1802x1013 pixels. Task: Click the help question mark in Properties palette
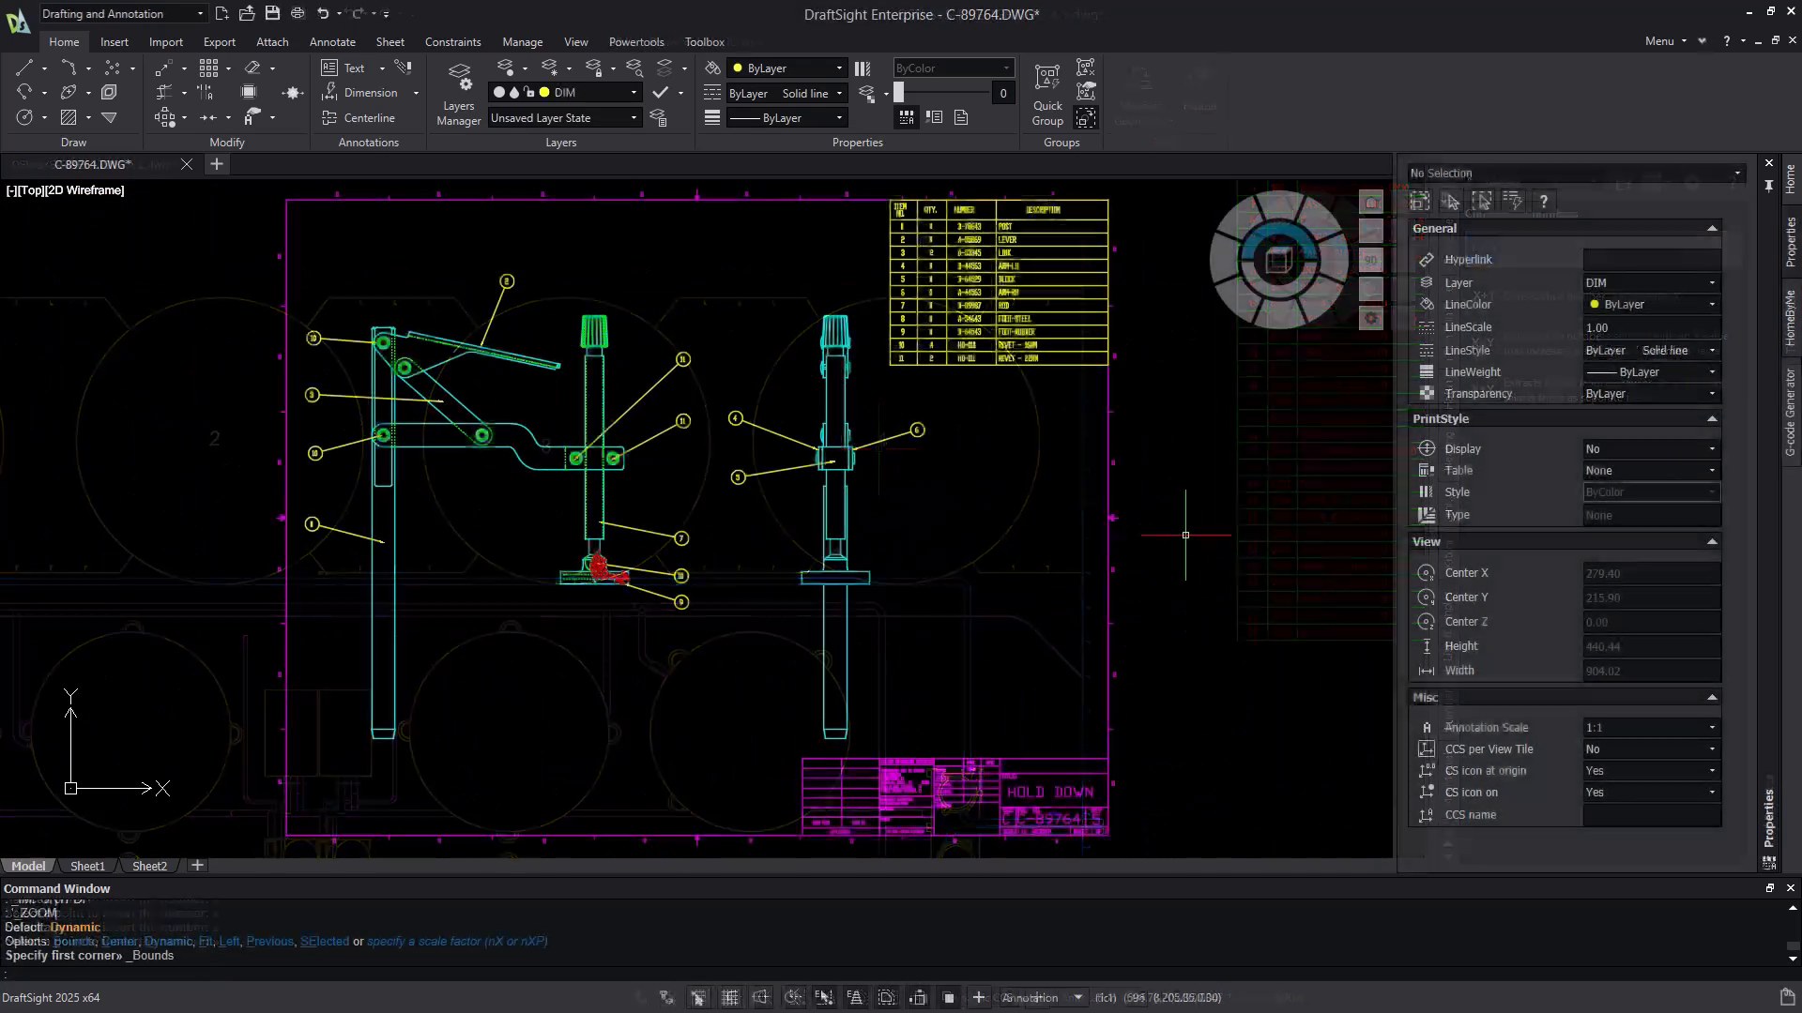[x=1543, y=201]
